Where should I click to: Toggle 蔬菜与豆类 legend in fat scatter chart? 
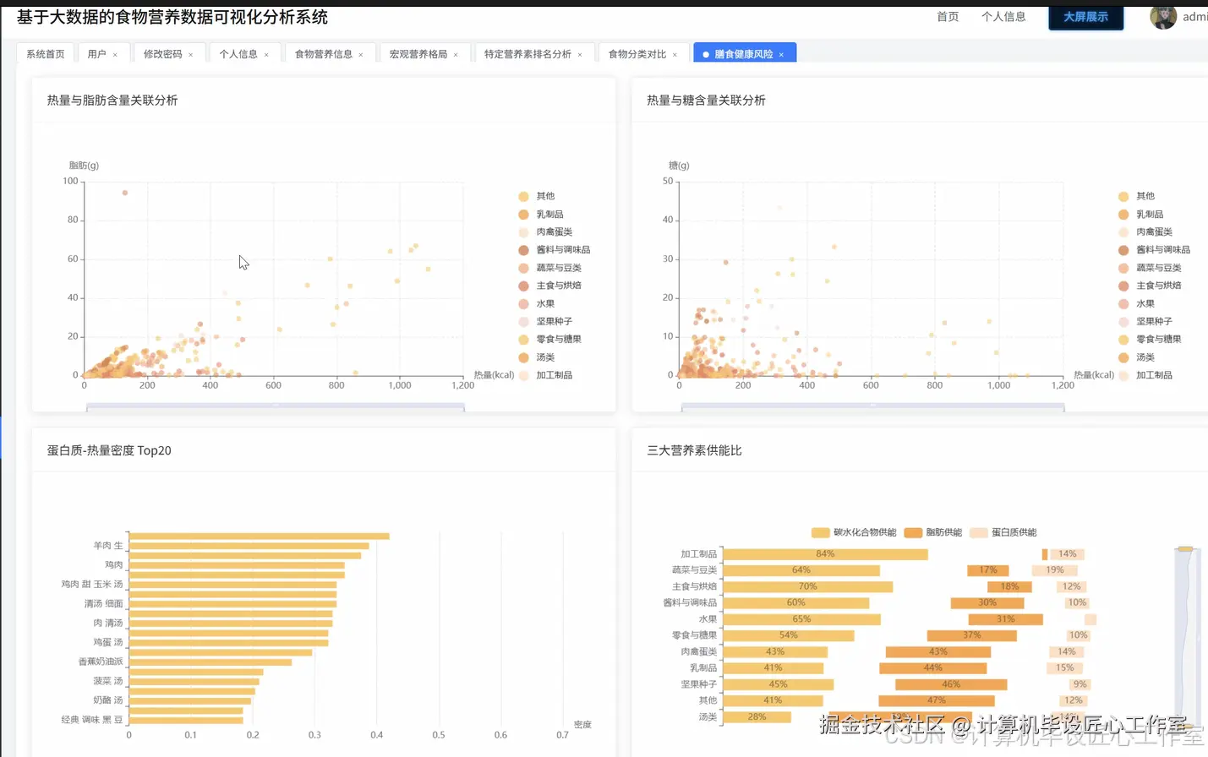549,268
